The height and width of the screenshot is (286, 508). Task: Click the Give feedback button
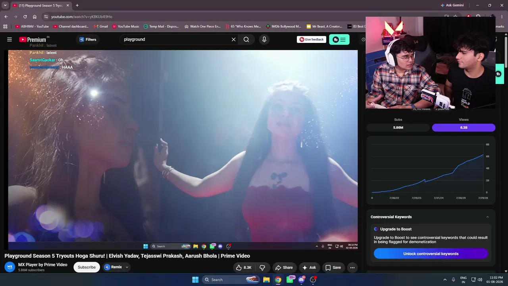click(312, 39)
